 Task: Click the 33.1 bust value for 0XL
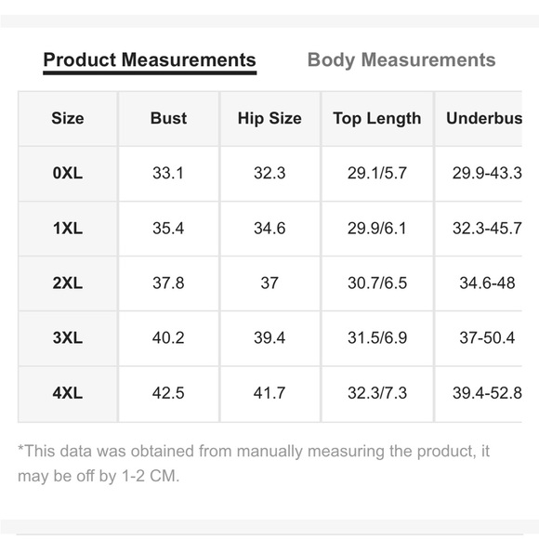[x=168, y=173]
